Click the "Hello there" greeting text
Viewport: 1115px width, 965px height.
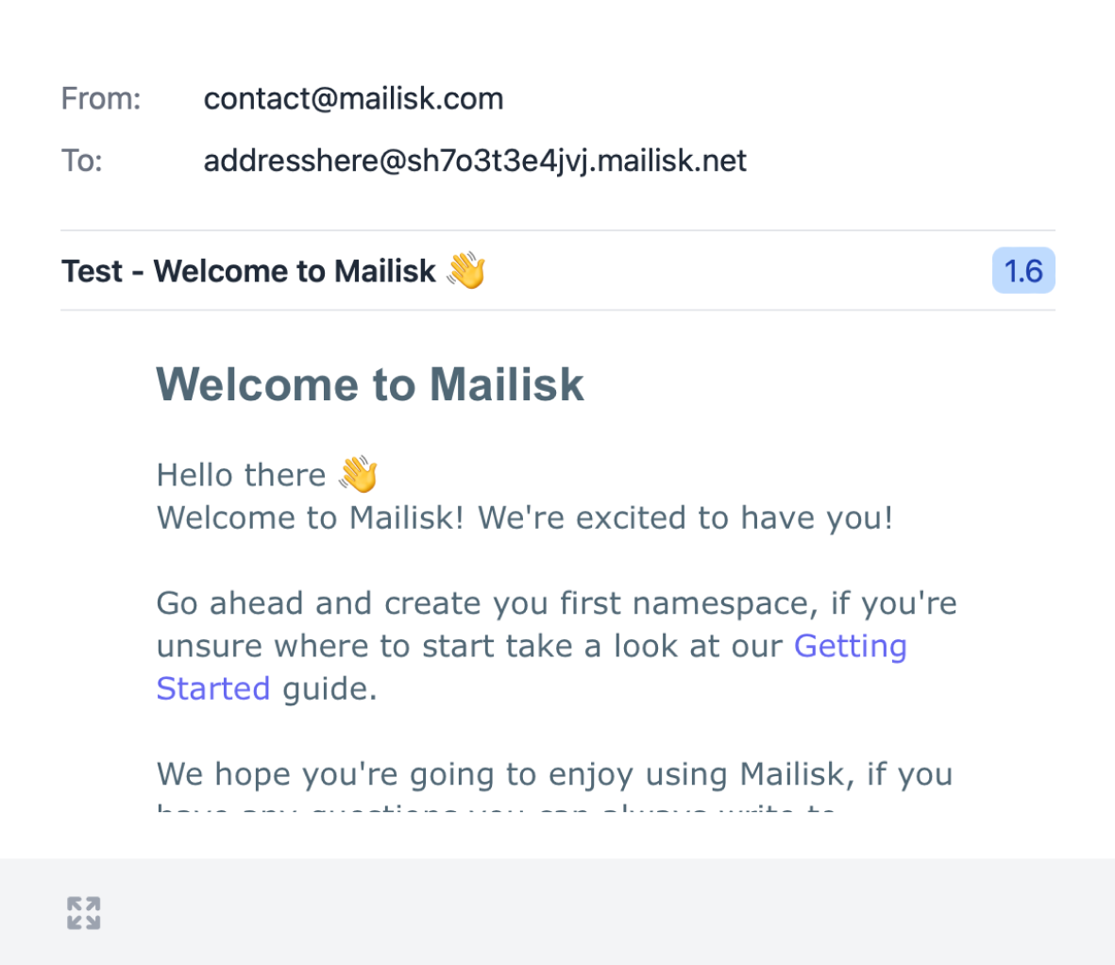(x=241, y=475)
